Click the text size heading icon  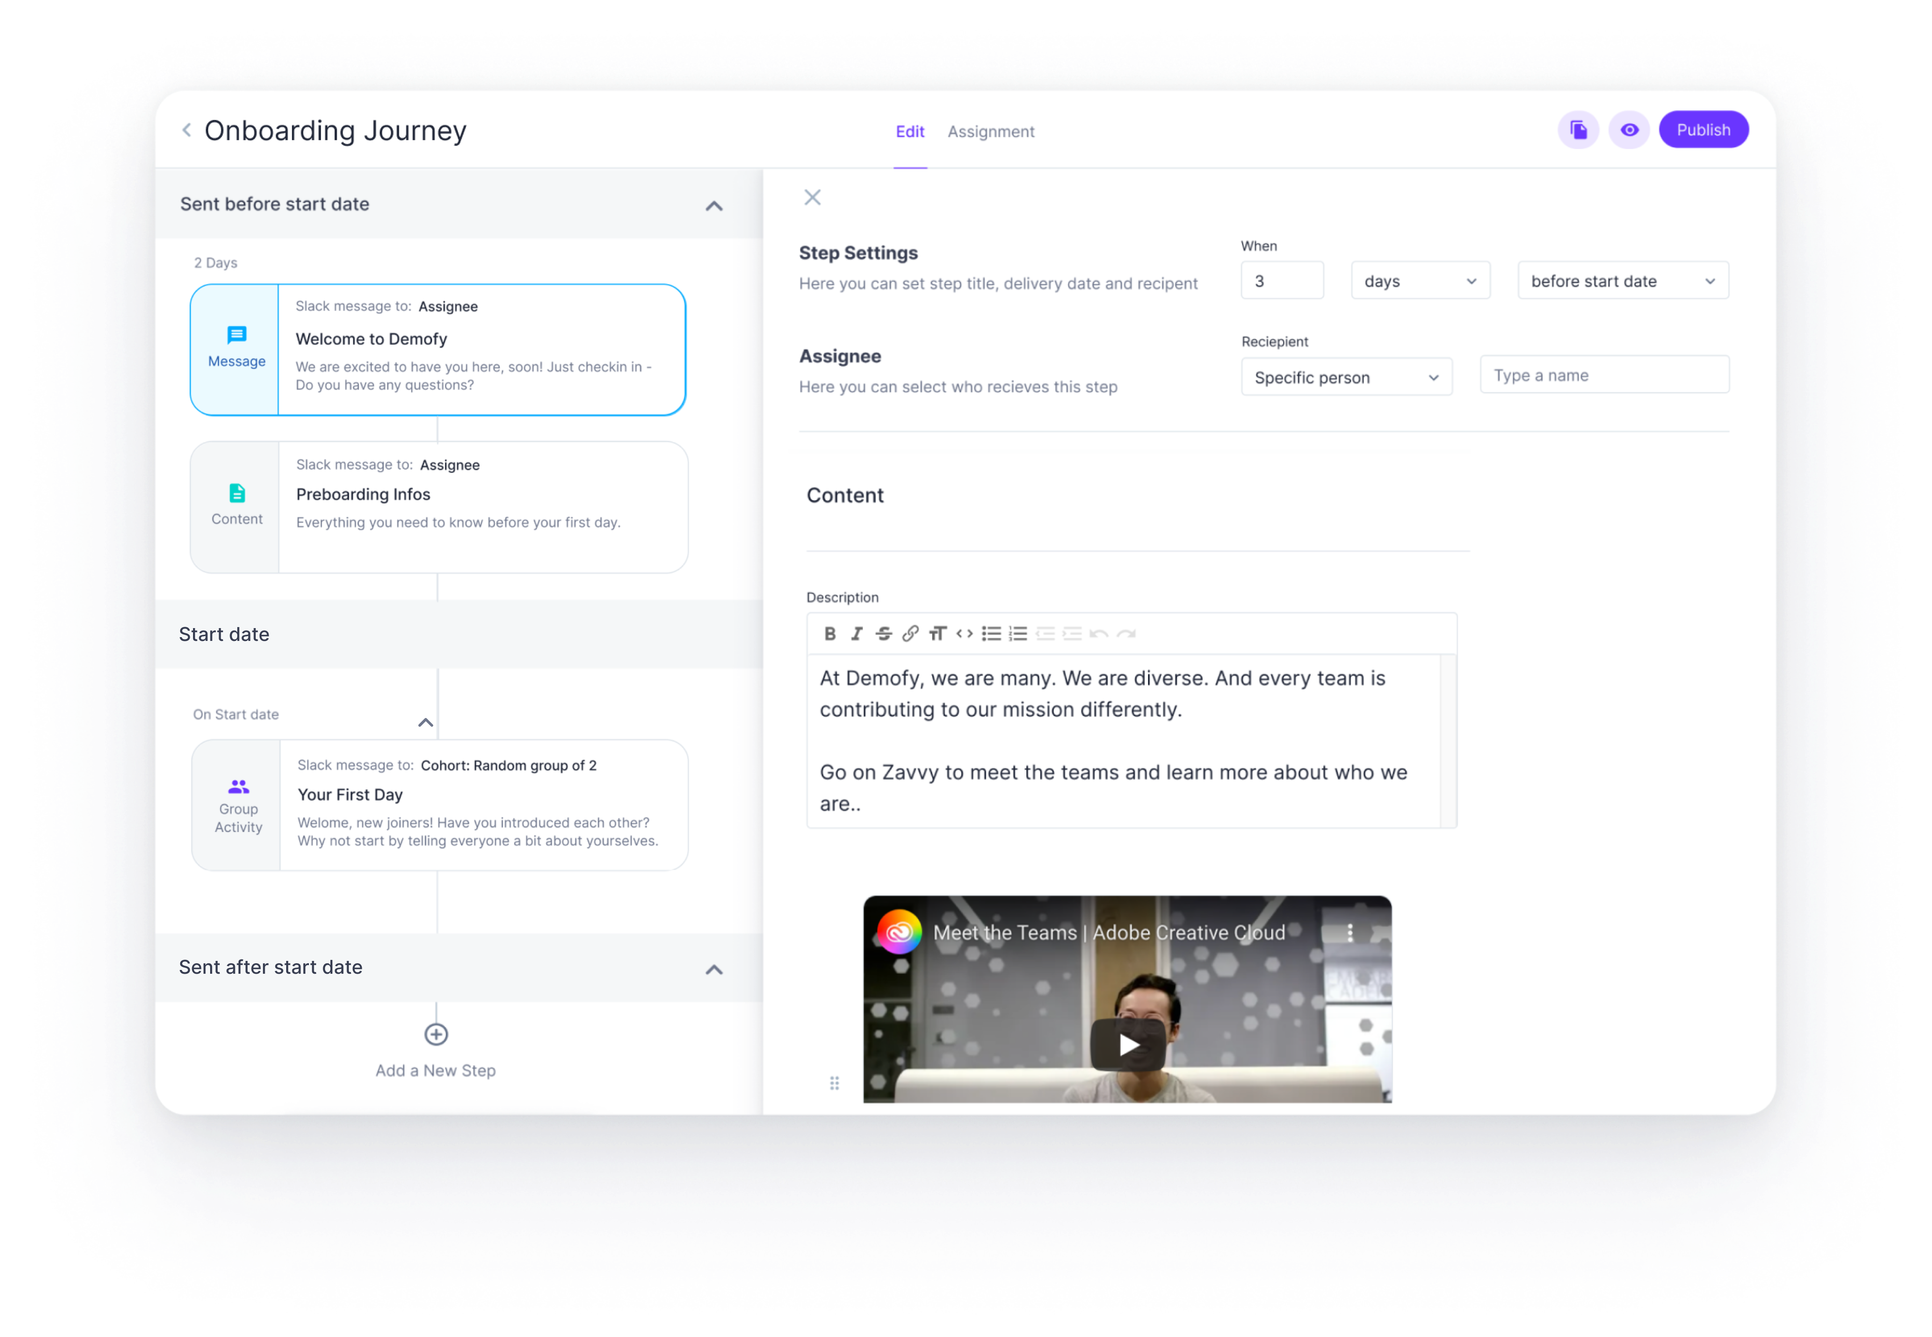pos(937,633)
